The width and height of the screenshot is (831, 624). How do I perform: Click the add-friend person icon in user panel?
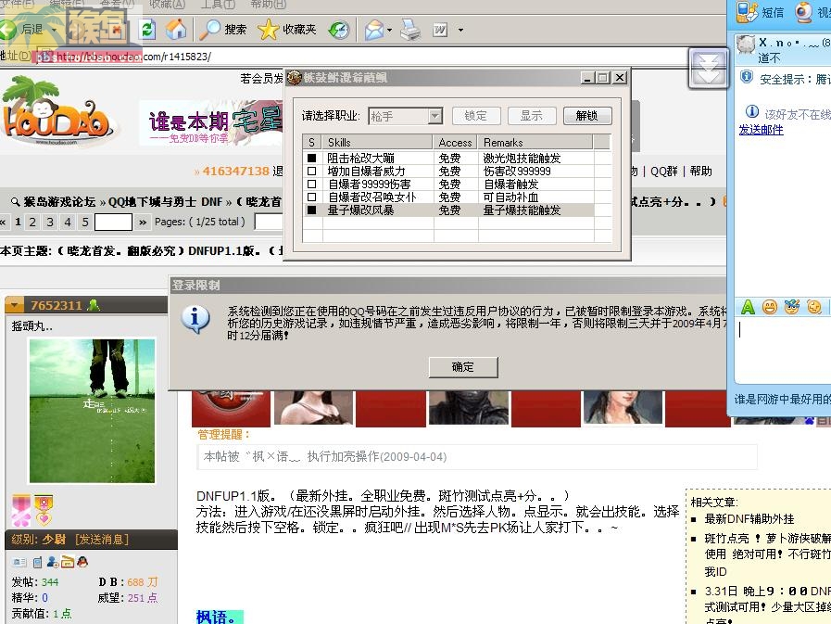53,562
